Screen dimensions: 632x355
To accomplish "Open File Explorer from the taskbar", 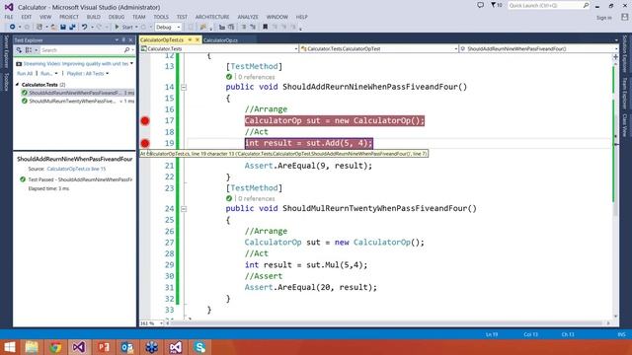I will tap(32, 347).
